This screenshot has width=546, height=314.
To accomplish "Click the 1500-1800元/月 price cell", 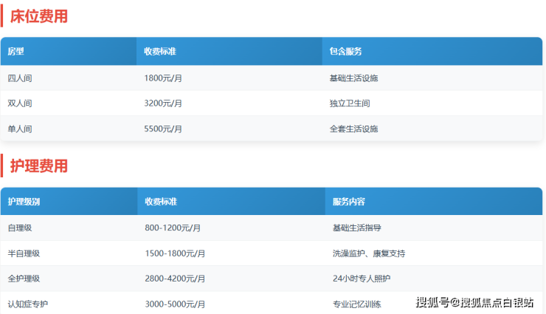I will pyautogui.click(x=175, y=253).
